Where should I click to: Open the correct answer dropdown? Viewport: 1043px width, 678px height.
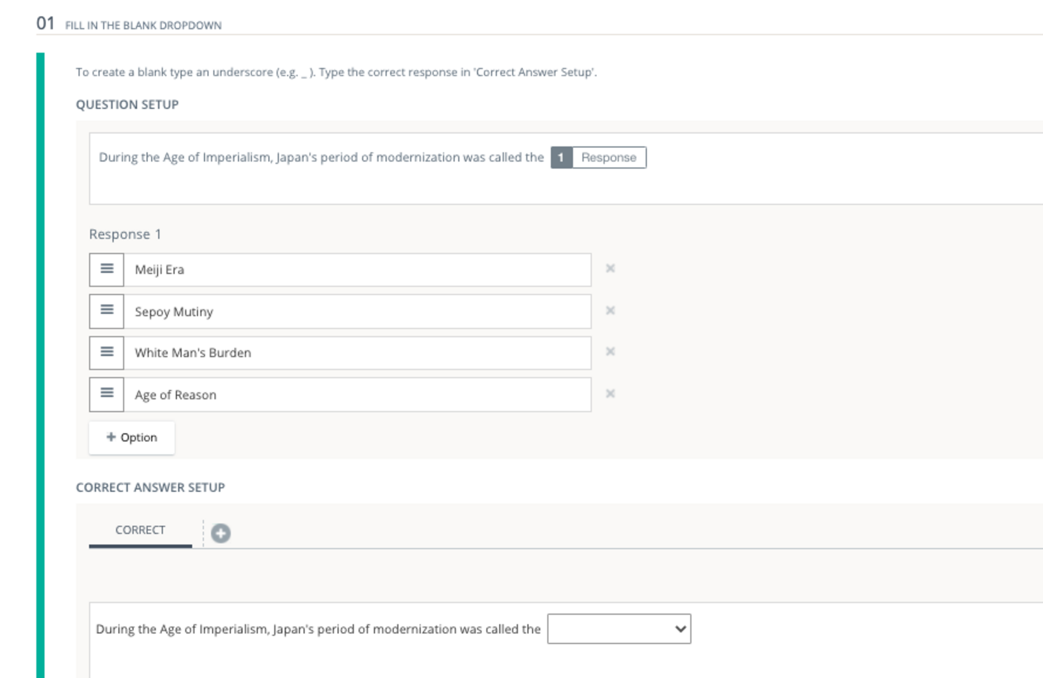click(x=619, y=629)
